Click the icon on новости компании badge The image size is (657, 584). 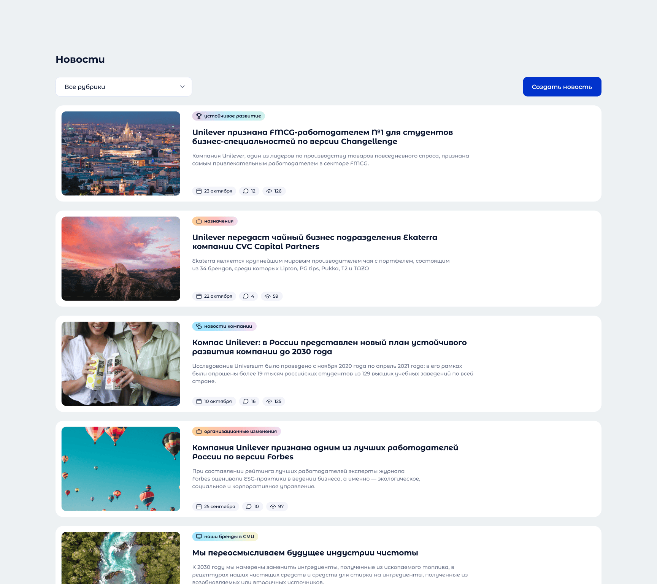pyautogui.click(x=198, y=326)
